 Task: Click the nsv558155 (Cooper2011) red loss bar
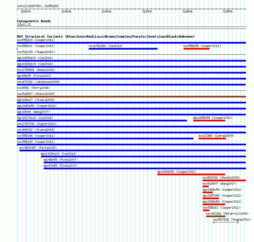point(197,49)
